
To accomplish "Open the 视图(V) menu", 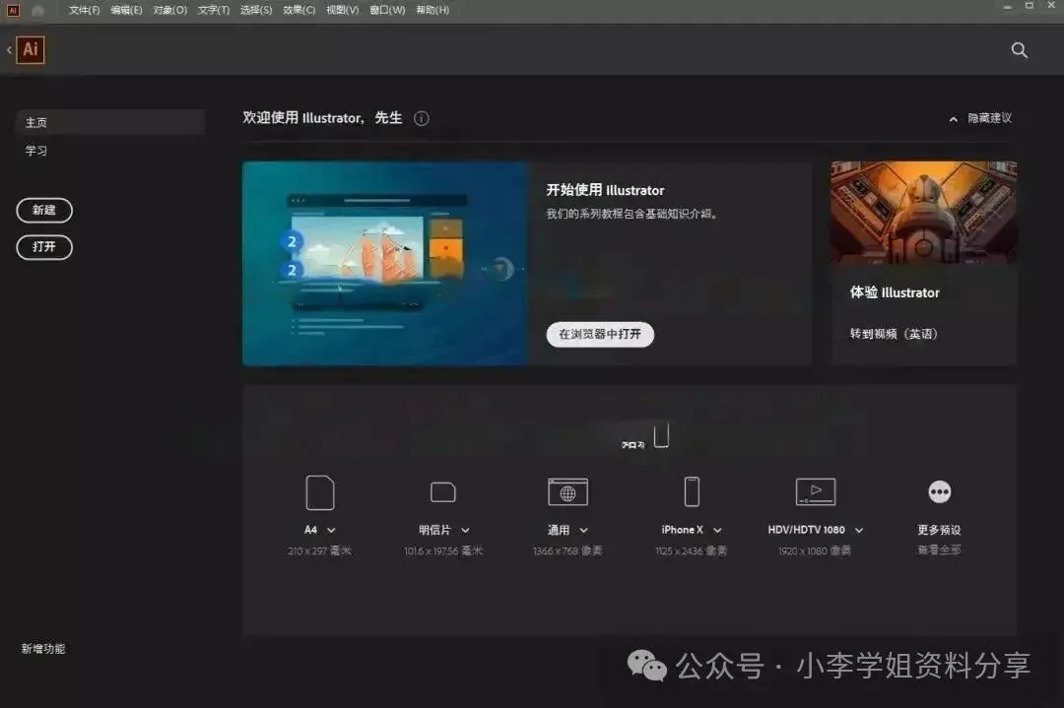I will coord(342,10).
